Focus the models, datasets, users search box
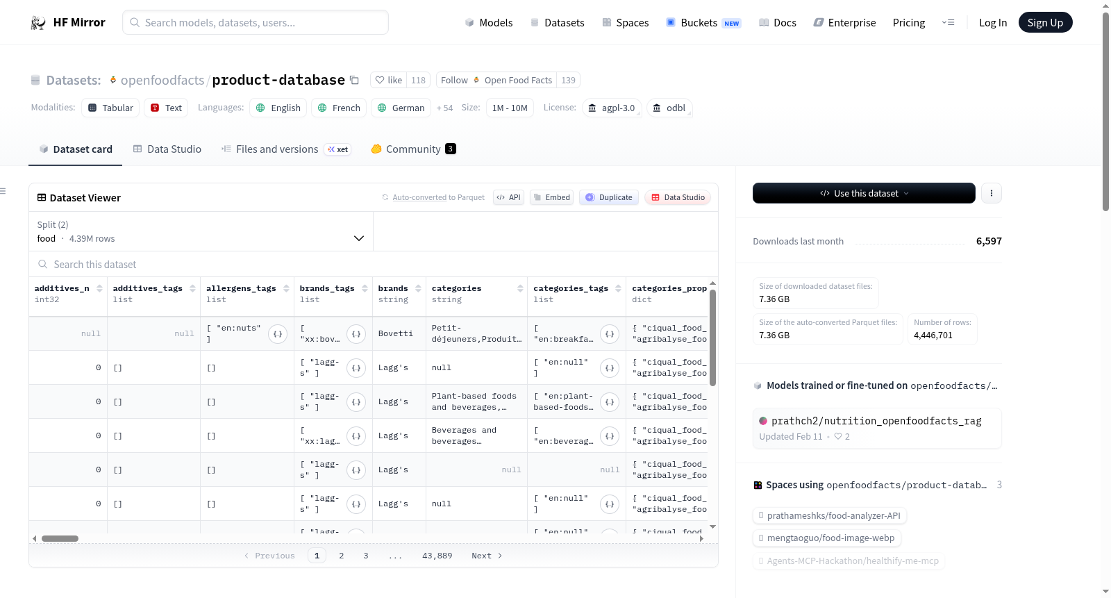Viewport: 1111px width, 598px height. tap(256, 22)
